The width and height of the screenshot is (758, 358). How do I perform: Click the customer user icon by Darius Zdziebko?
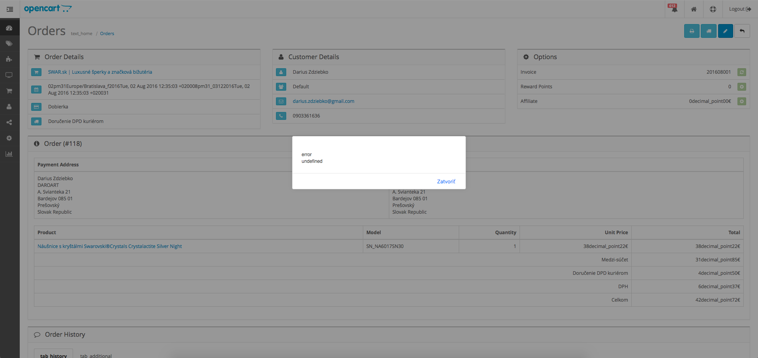[281, 72]
